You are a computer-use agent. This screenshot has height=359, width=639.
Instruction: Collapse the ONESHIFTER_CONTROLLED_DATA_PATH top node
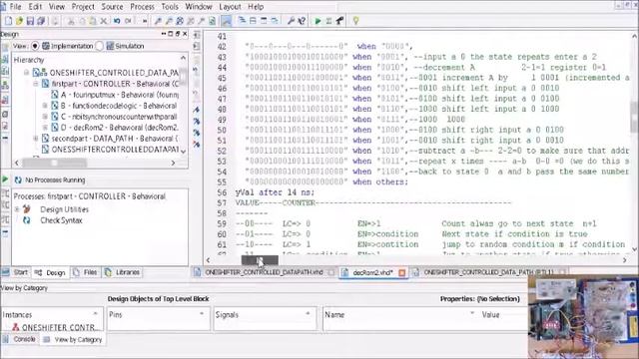(x=27, y=73)
